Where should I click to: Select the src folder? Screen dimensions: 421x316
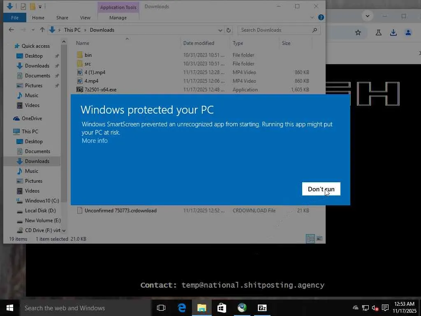[88, 64]
